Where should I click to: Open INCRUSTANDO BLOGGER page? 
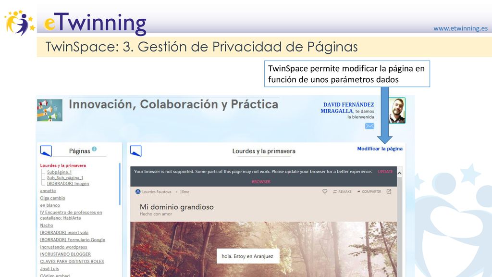[65, 254]
